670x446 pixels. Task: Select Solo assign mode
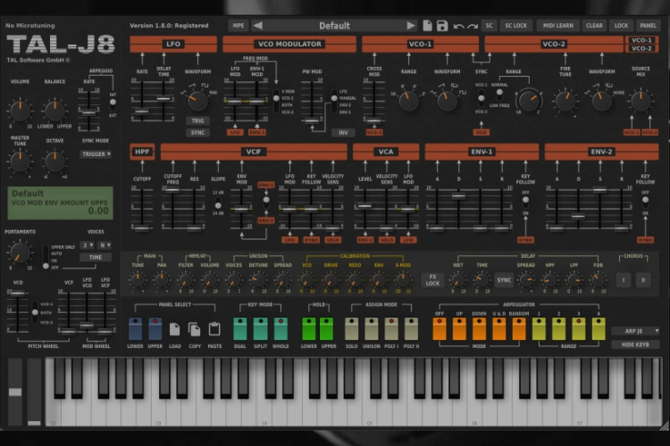351,328
